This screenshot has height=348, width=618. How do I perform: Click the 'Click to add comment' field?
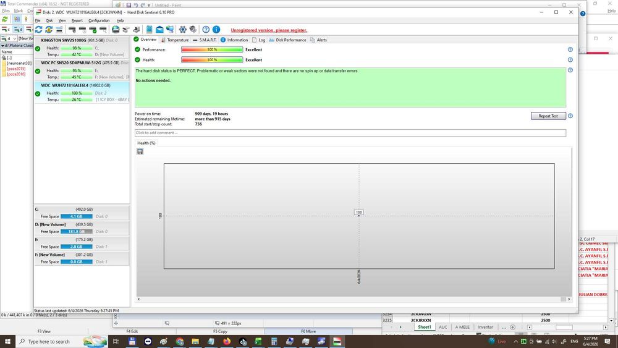point(350,133)
